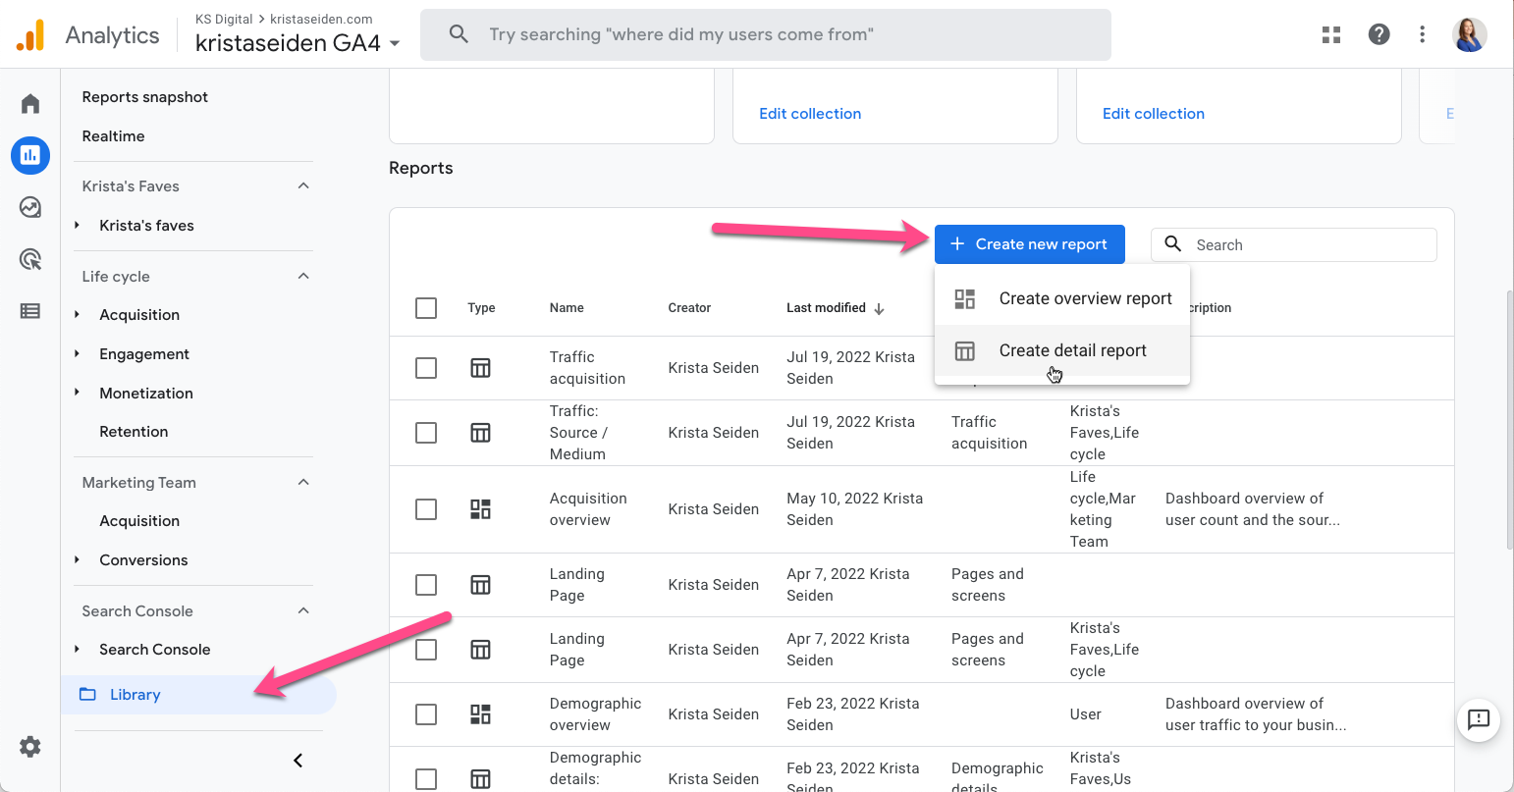This screenshot has width=1514, height=792.
Task: Open the Home icon in left rail
Action: tap(30, 103)
